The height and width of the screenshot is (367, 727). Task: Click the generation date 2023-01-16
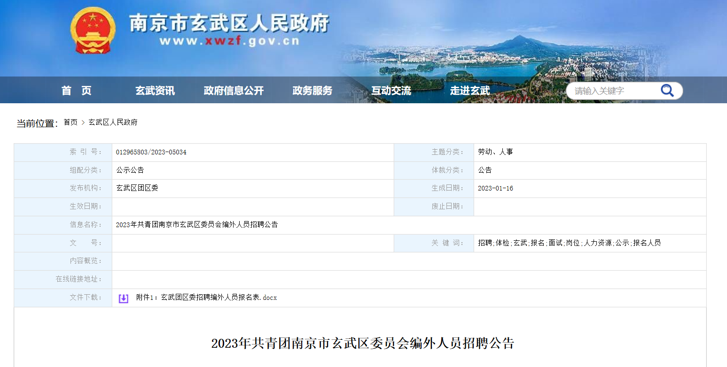pos(495,188)
